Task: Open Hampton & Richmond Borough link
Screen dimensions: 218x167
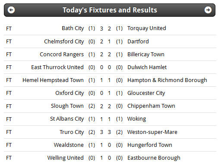Action: point(167,80)
